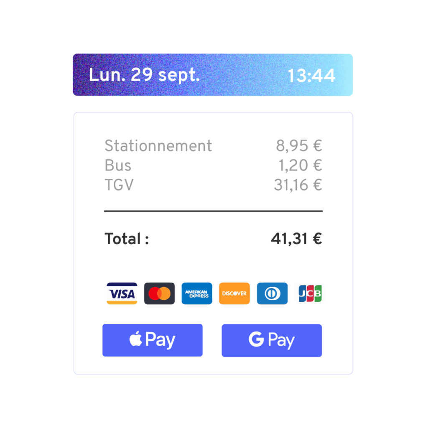Select the Discover card icon
Image resolution: width=428 pixels, height=428 pixels.
click(x=234, y=293)
